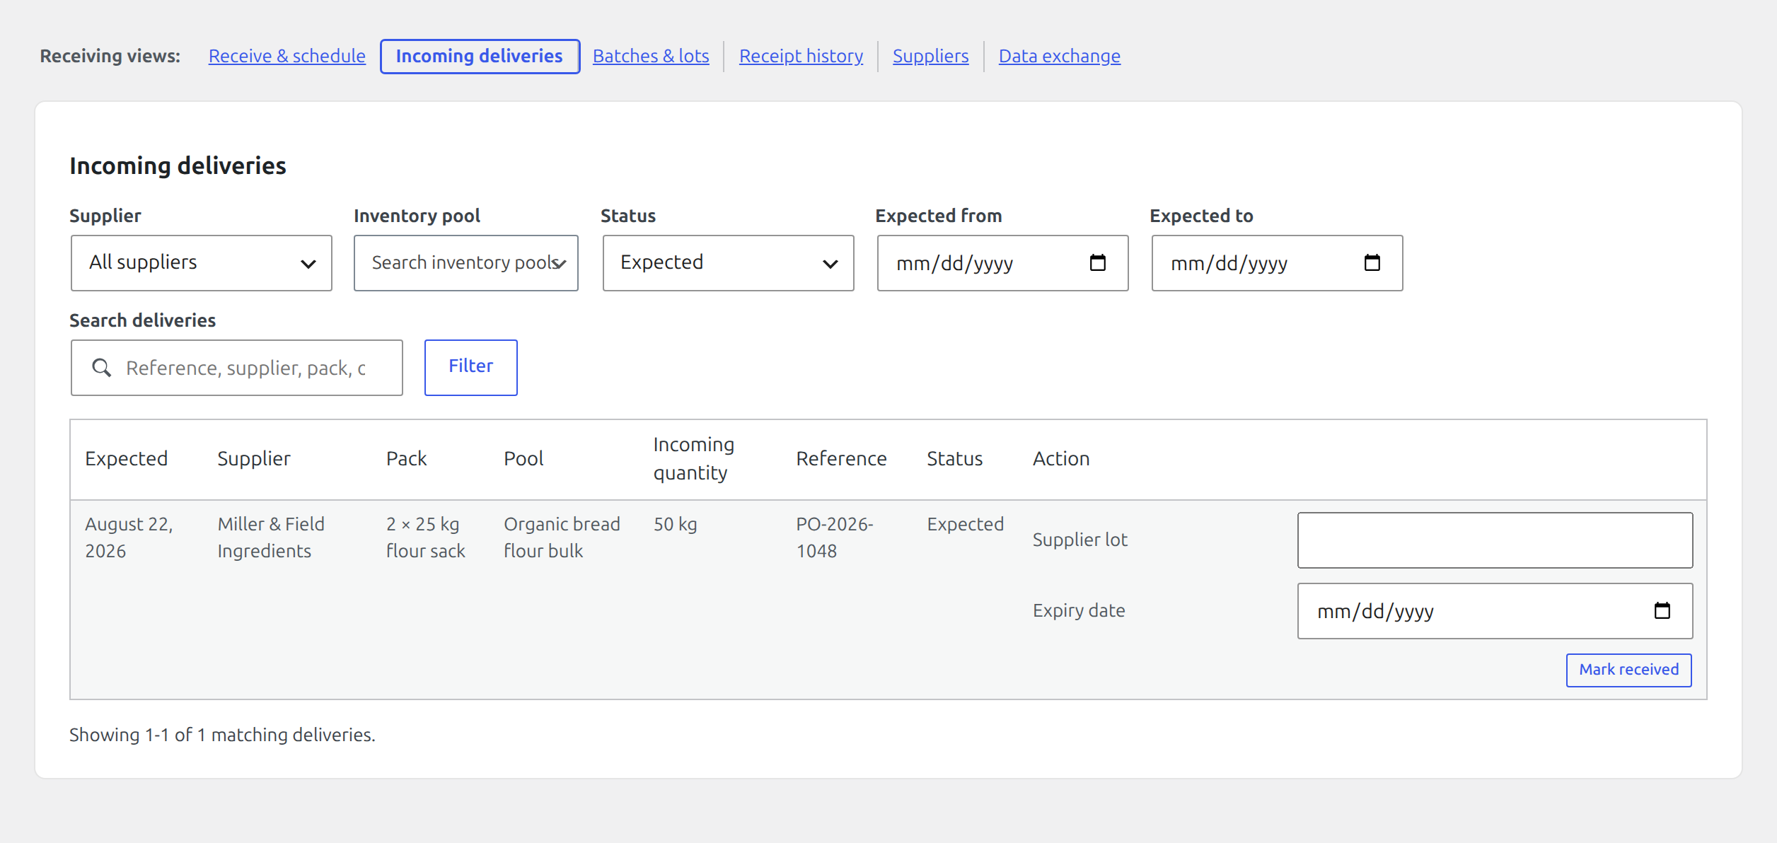Image resolution: width=1777 pixels, height=843 pixels.
Task: Click the magnifier icon in Search deliveries
Action: click(x=101, y=368)
